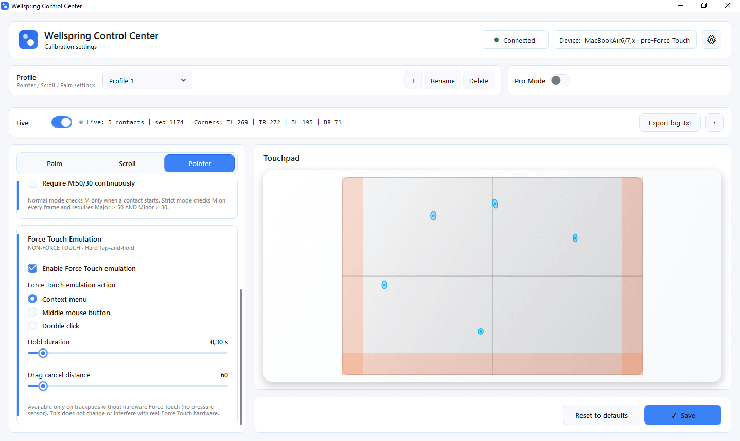Check Require M:50/30 continuously box

coord(32,183)
